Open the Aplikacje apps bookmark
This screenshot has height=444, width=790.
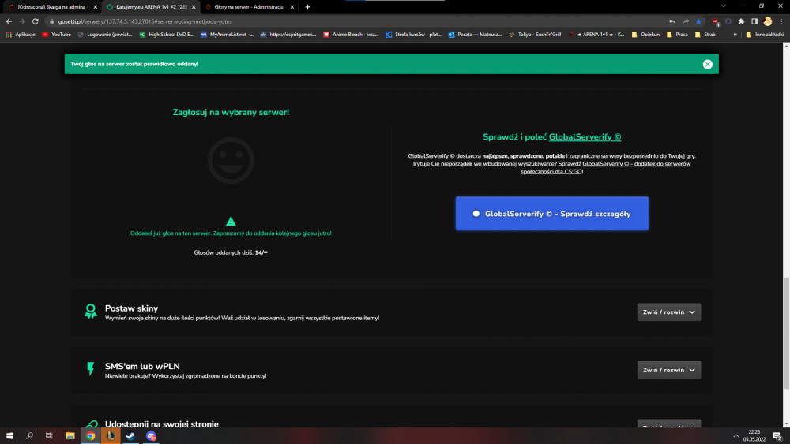[21, 35]
